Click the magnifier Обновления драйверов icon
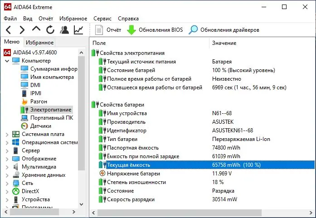The image size is (316, 218). [193, 30]
